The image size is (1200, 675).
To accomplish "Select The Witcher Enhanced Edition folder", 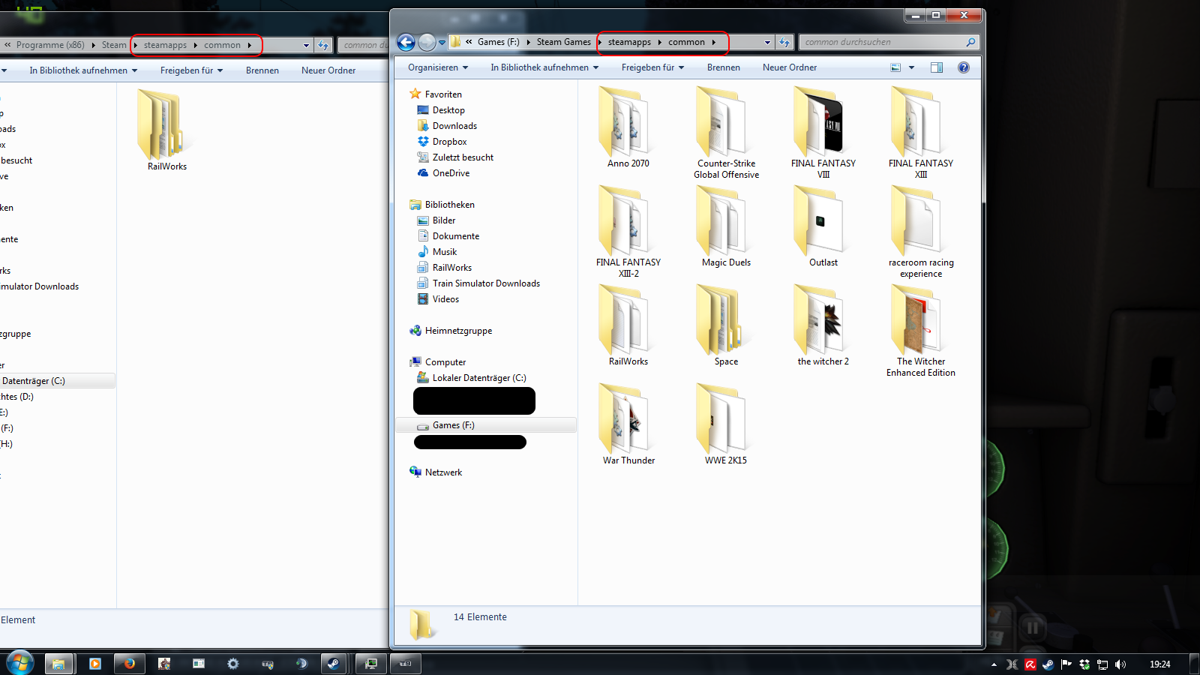I will [921, 331].
